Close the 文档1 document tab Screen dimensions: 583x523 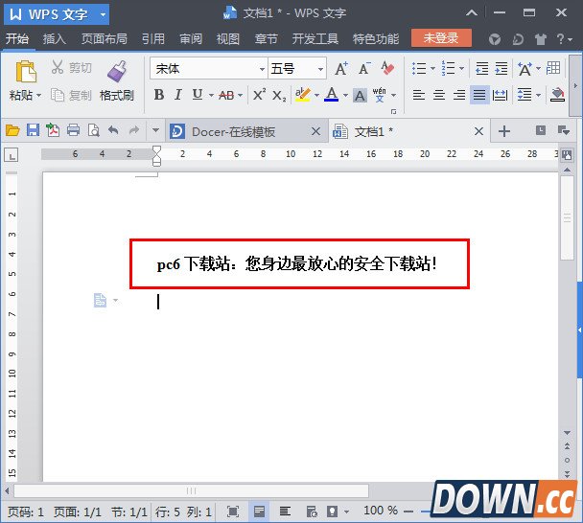(478, 131)
